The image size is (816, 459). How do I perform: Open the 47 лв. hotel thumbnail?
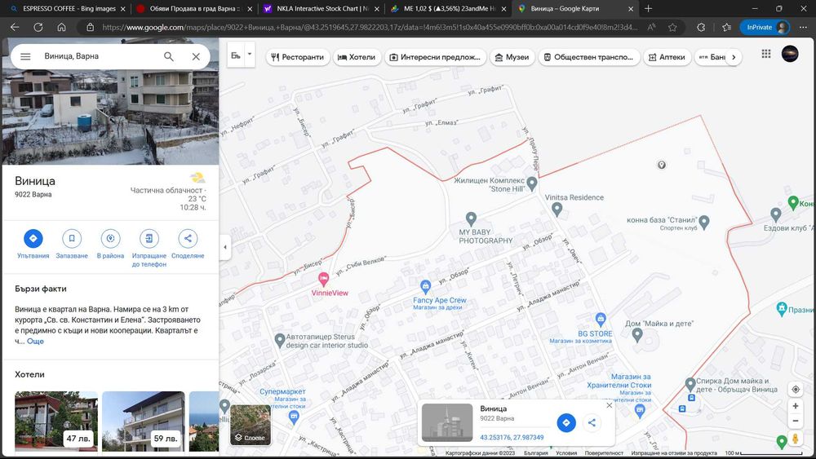[55, 421]
